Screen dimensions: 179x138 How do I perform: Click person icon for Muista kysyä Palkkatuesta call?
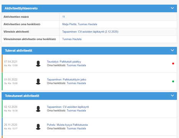click(x=38, y=127)
